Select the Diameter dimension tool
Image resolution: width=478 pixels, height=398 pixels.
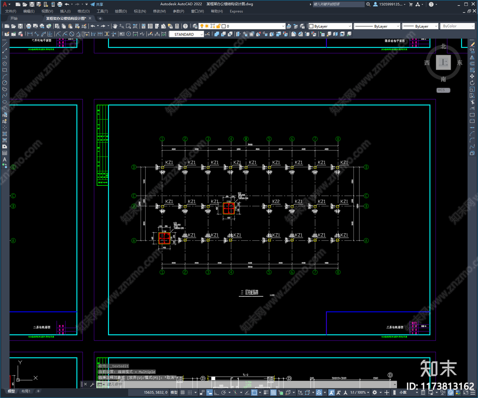[x=72, y=34]
